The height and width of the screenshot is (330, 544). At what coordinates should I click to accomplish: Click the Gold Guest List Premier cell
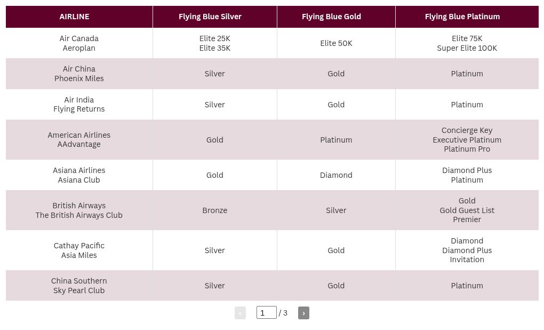467,210
